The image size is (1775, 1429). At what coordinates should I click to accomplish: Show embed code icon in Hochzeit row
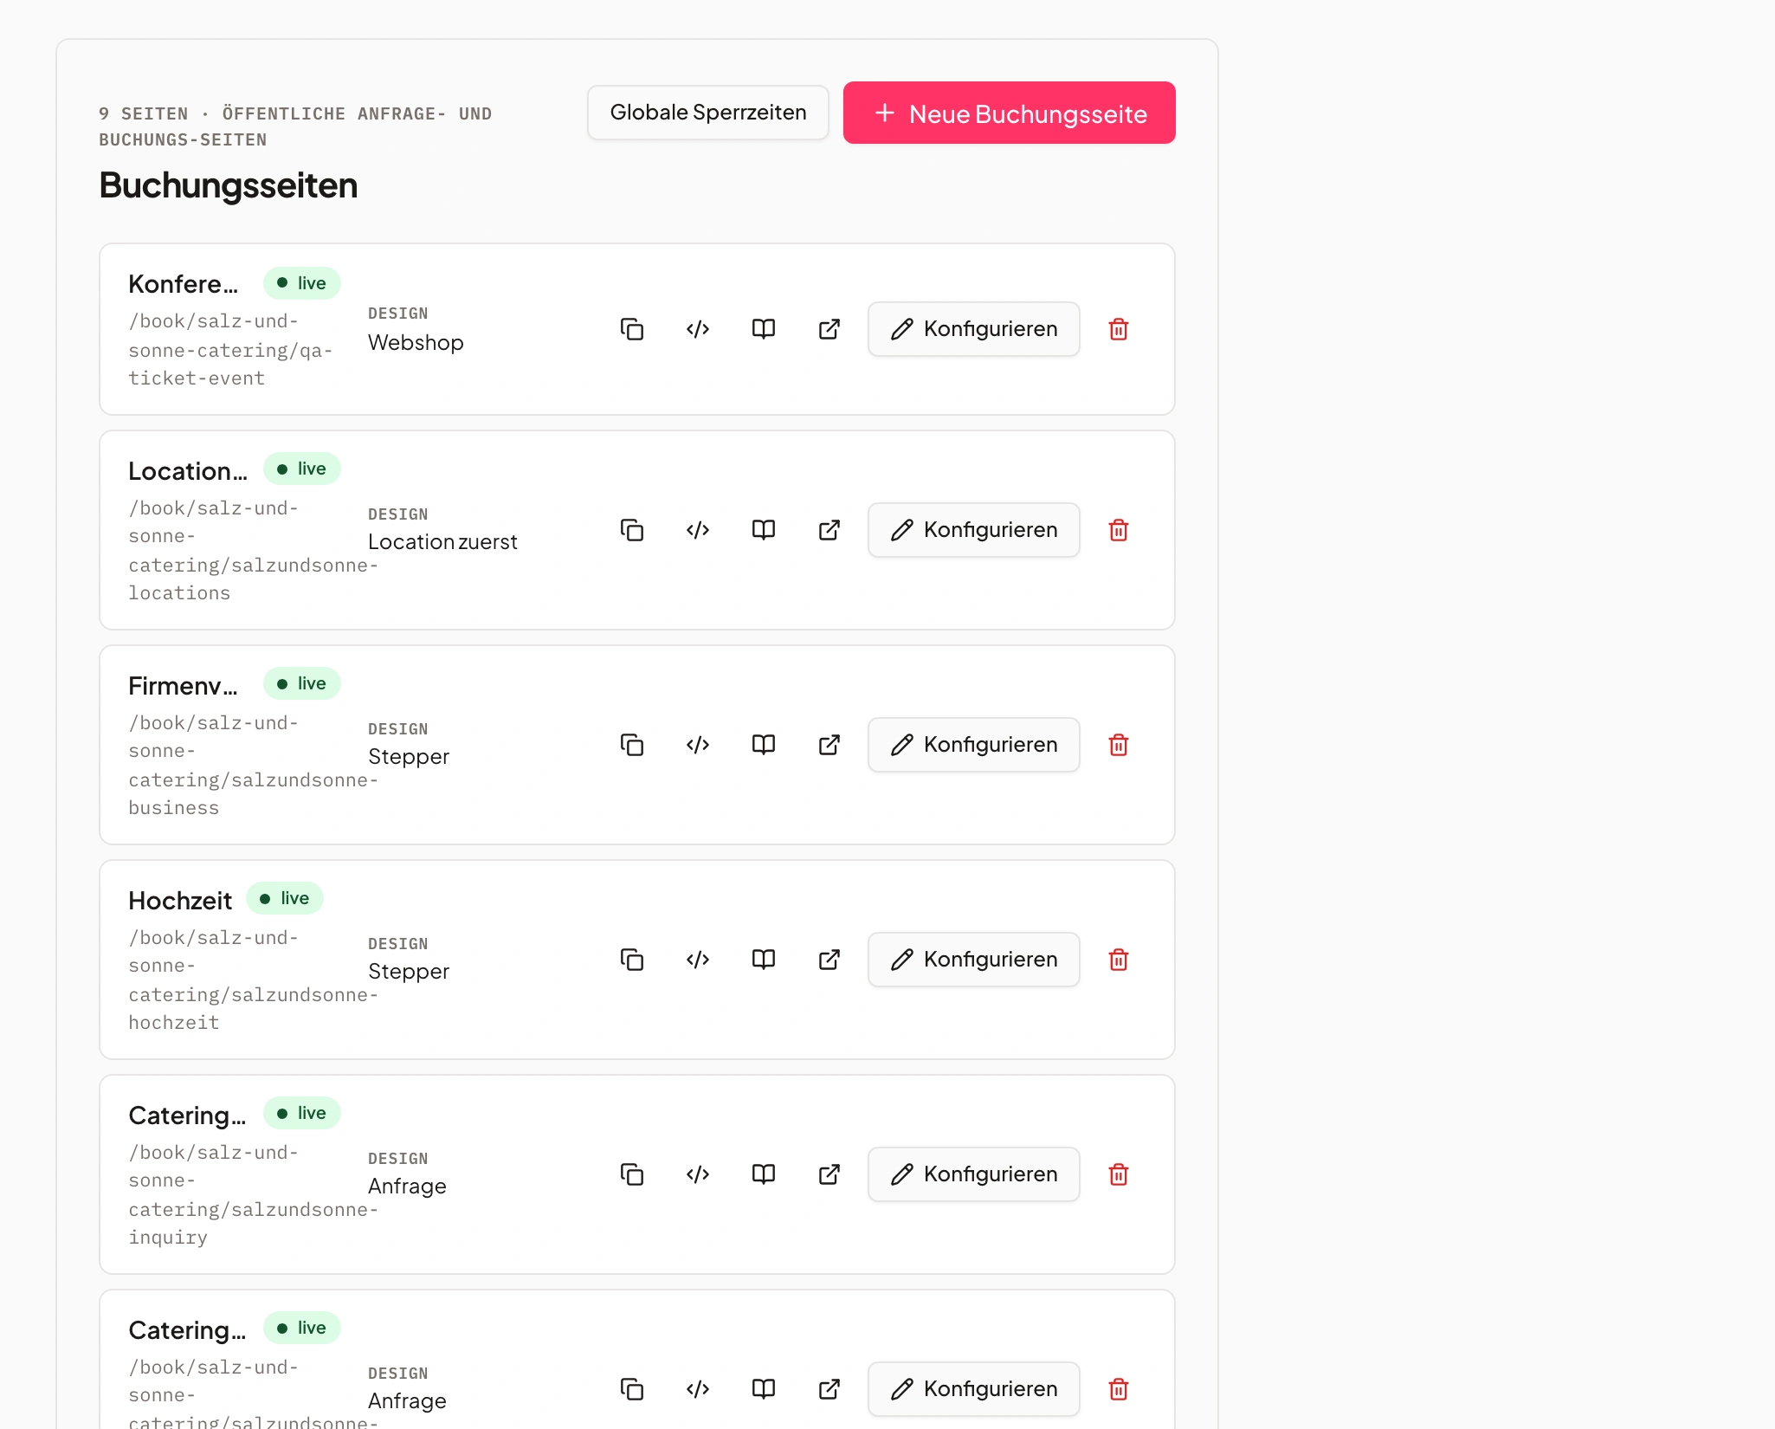click(698, 960)
